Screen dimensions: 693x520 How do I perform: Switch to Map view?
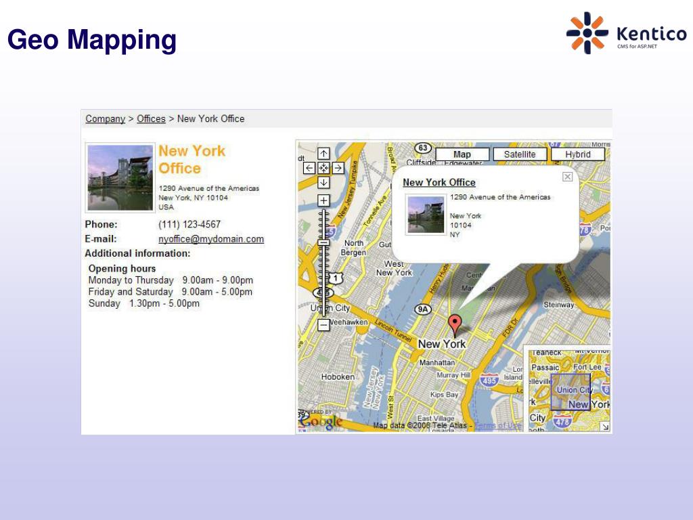[x=462, y=154]
